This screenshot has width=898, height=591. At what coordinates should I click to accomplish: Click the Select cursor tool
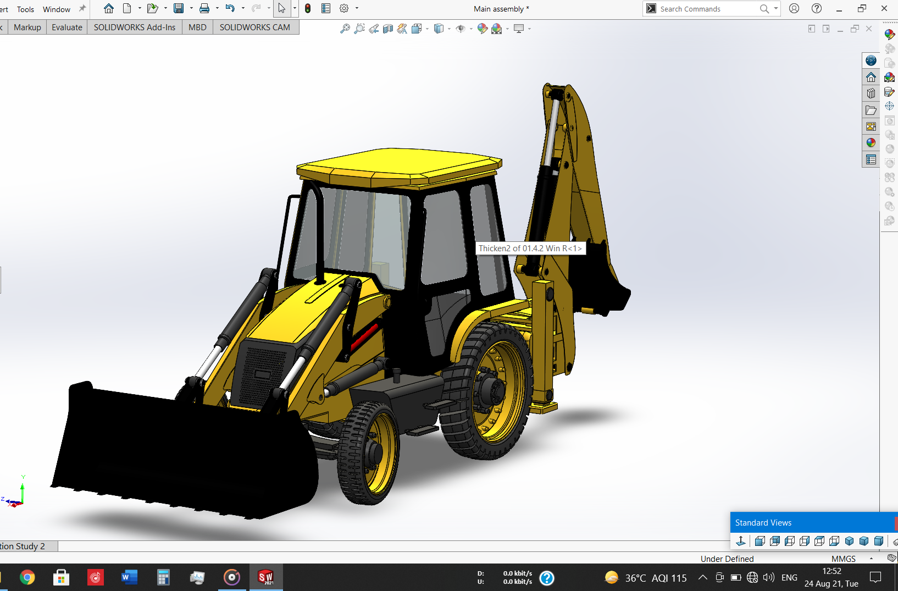(281, 8)
